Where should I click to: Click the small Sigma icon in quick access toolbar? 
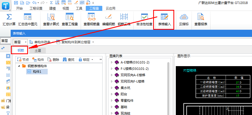[51, 3]
